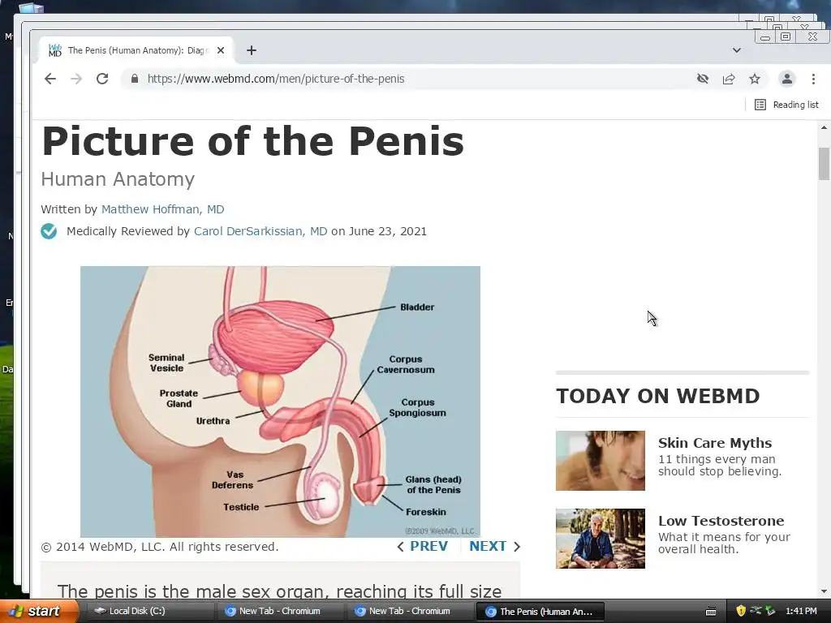
Task: Go back to the previous page
Action: tap(50, 79)
